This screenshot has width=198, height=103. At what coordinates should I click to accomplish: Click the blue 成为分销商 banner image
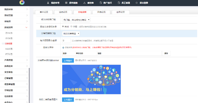(91, 80)
